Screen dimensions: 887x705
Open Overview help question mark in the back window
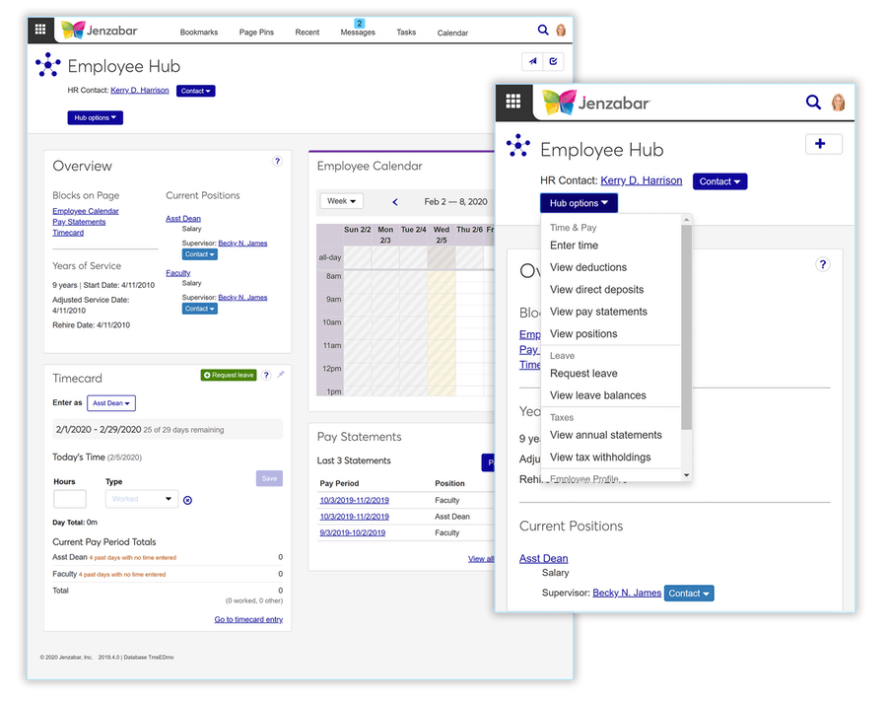click(x=277, y=162)
